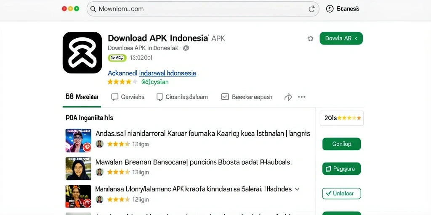
Task: Open the Ackannedl indarswal hdonsesia link
Action: pyautogui.click(x=152, y=73)
